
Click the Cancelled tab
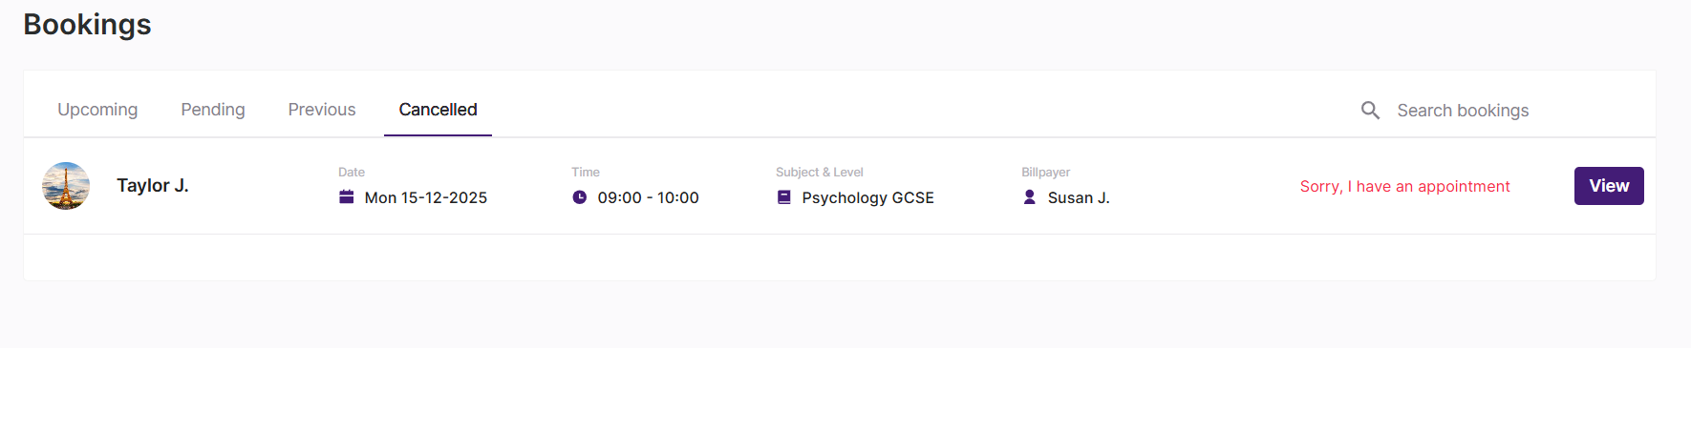pos(438,110)
